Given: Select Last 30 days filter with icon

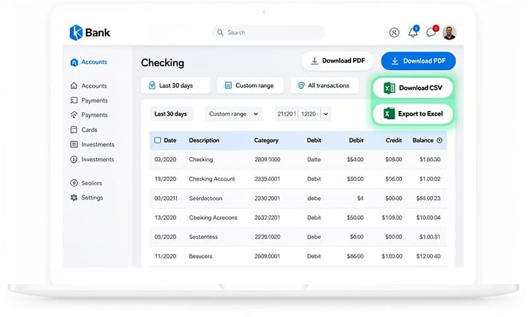Looking at the screenshot, I should pyautogui.click(x=176, y=86).
